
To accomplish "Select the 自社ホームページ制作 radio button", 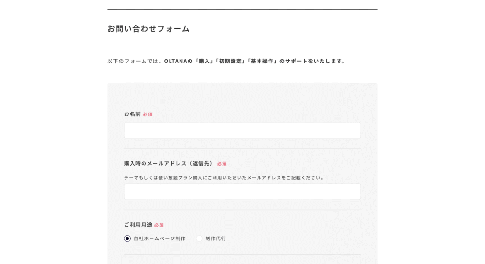I will [x=127, y=238].
